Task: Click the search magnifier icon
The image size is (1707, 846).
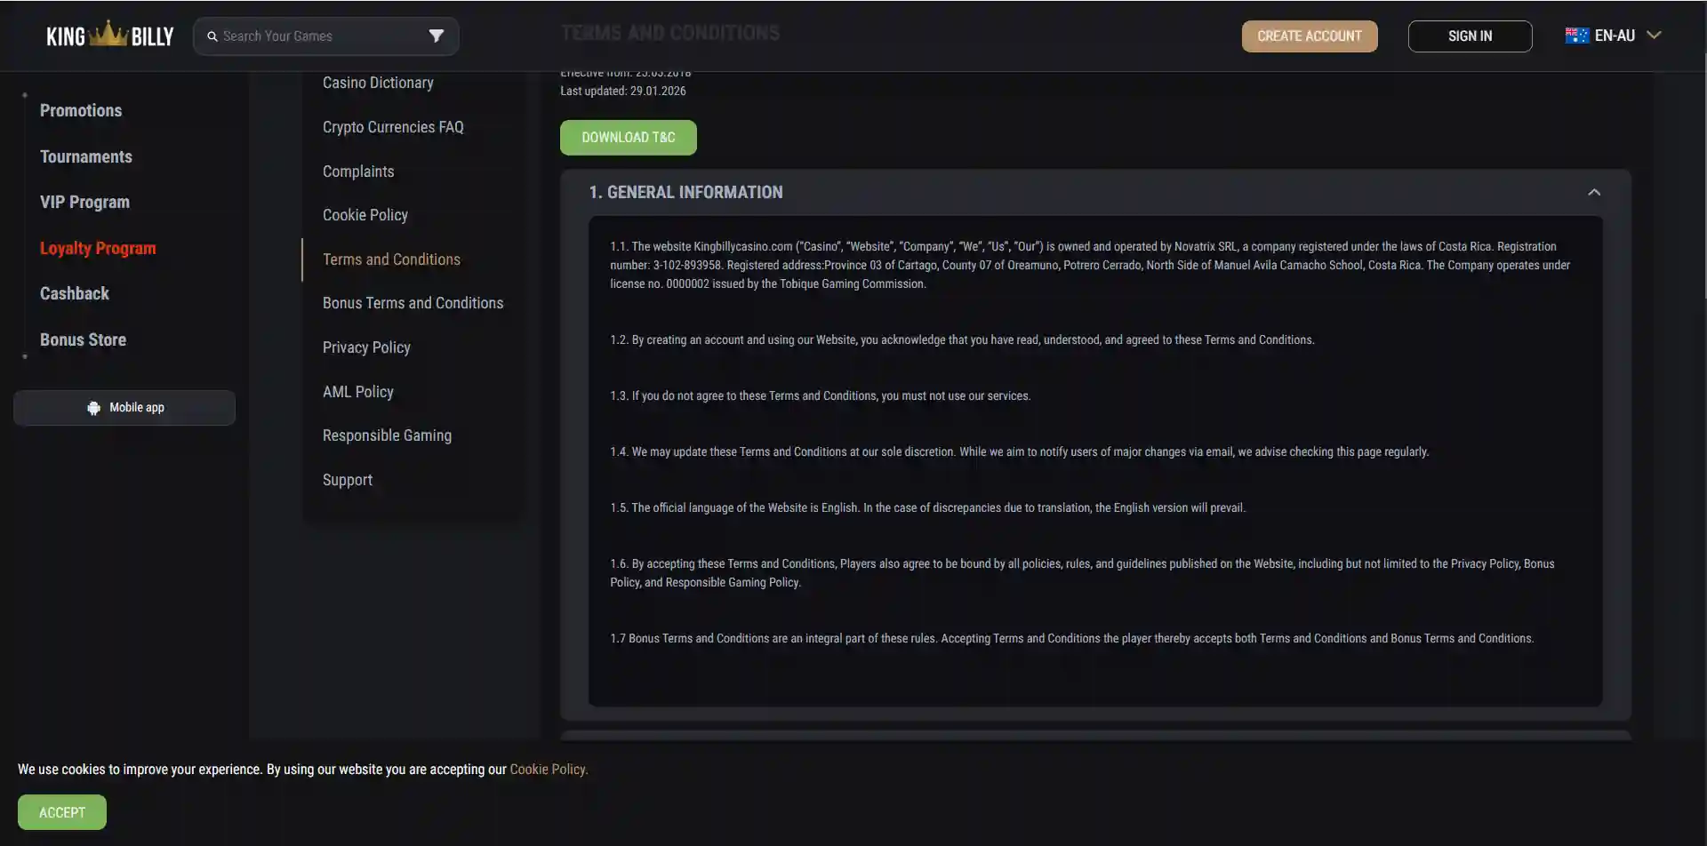Action: point(212,36)
